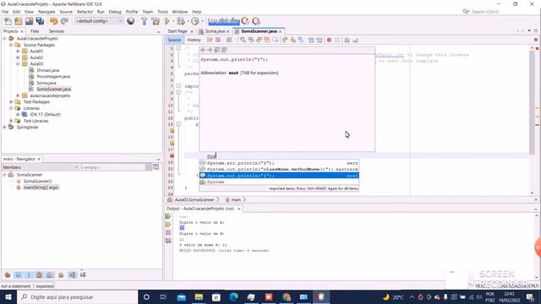Viewport: 541px width, 304px height.
Task: Select main(String[] args) in Navigator
Action: click(x=41, y=187)
